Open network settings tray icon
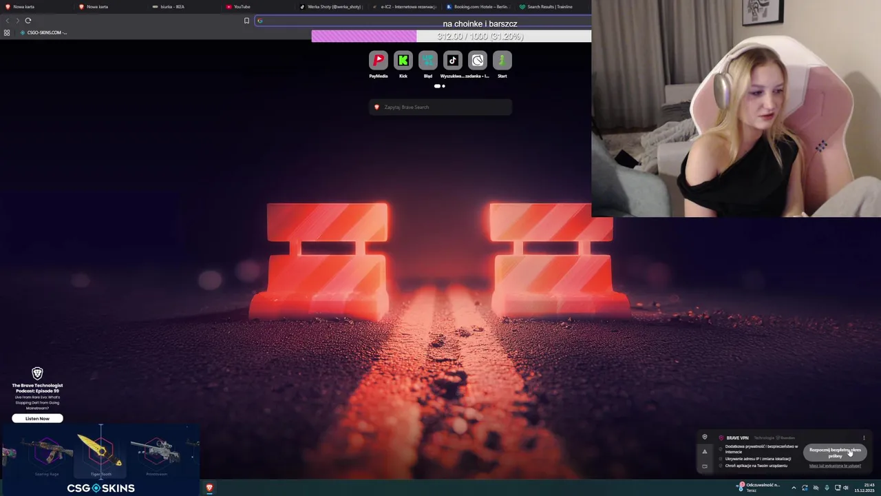 838,488
